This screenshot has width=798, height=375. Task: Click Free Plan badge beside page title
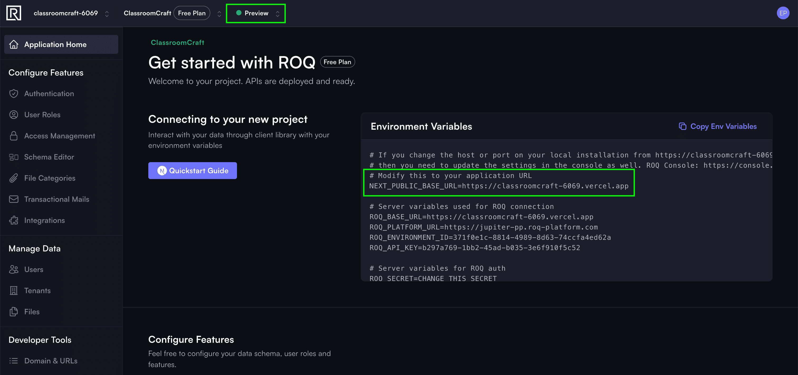coord(337,62)
